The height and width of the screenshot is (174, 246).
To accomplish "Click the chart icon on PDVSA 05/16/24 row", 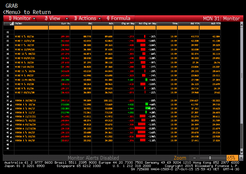I will (11, 125).
